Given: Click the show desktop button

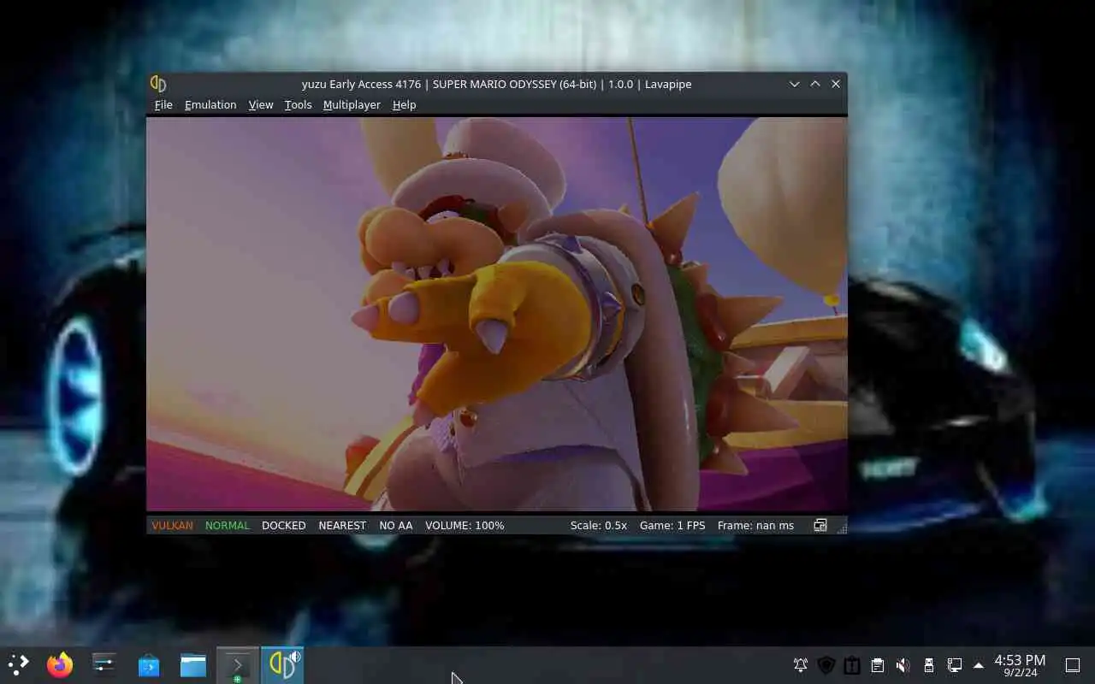Looking at the screenshot, I should pyautogui.click(x=1072, y=665).
